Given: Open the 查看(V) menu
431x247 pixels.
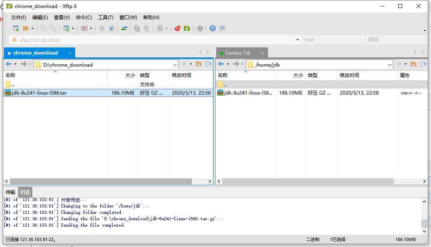Looking at the screenshot, I should 62,17.
